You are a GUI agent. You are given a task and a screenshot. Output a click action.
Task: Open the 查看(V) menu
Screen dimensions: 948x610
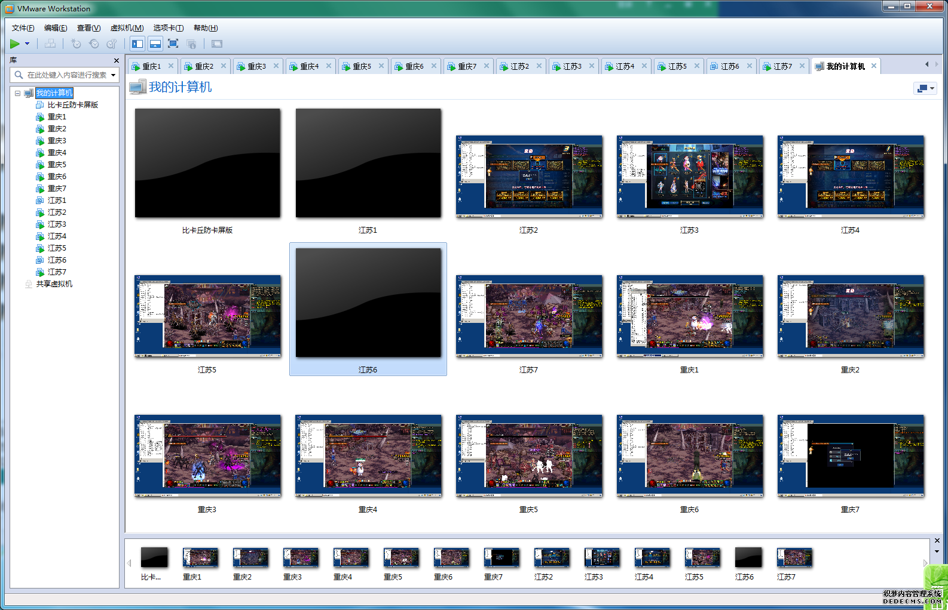tap(88, 28)
